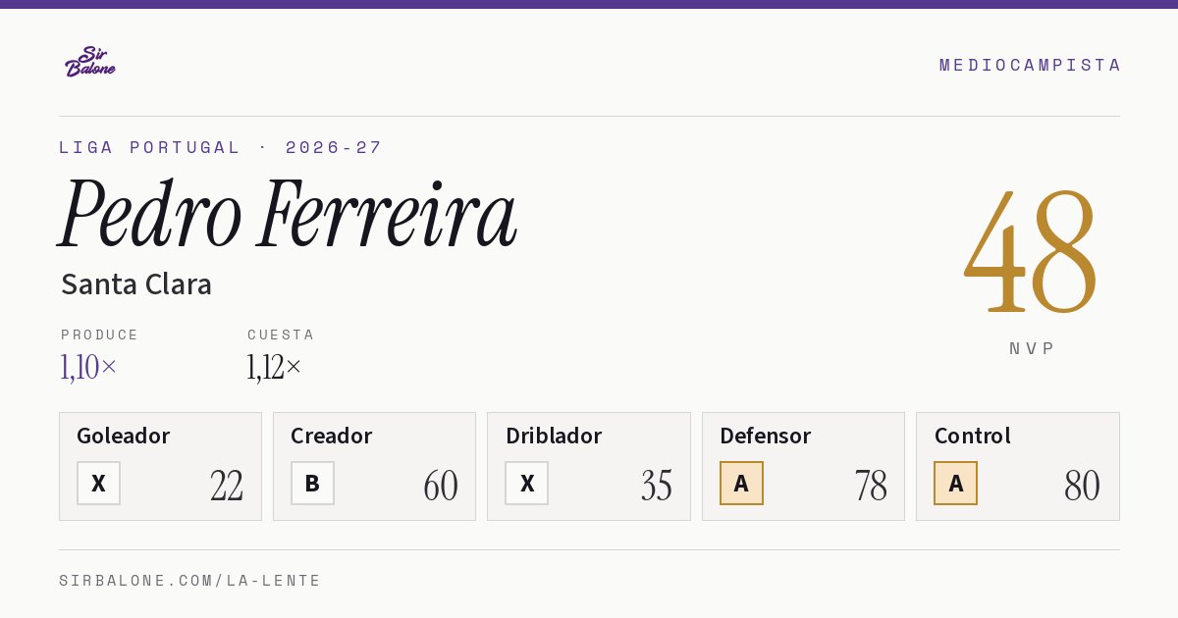This screenshot has height=618, width=1178.
Task: Click the Cuesta 1,12× value
Action: coord(275,367)
